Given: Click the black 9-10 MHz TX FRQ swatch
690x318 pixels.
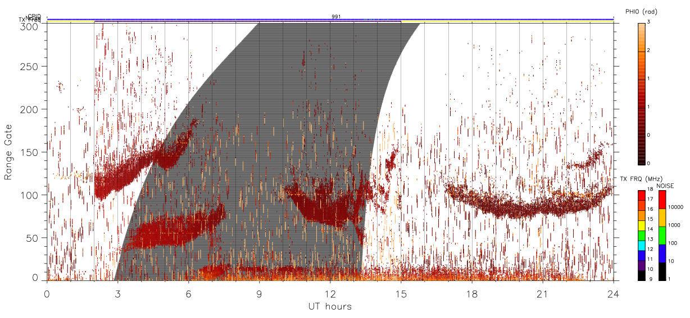Looking at the screenshot, I should click(642, 275).
